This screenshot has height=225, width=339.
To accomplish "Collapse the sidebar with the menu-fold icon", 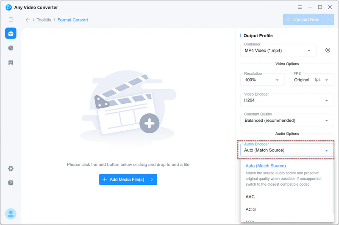I will 11,19.
